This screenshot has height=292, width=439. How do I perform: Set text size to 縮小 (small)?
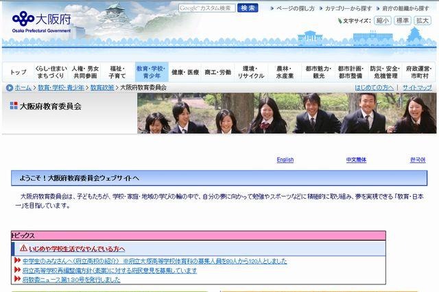[382, 21]
